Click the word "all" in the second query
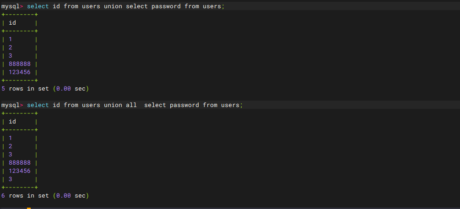460x209 pixels. [x=131, y=105]
